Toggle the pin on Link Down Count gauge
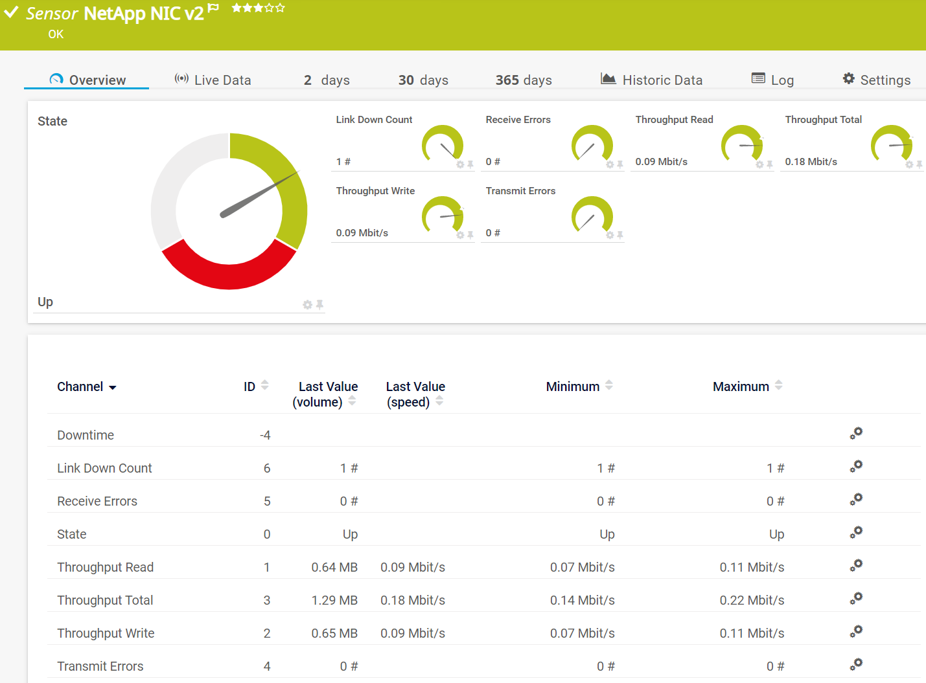The width and height of the screenshot is (926, 683). 470,165
